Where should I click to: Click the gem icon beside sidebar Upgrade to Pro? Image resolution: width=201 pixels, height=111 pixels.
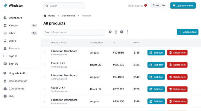pyautogui.click(x=5, y=73)
